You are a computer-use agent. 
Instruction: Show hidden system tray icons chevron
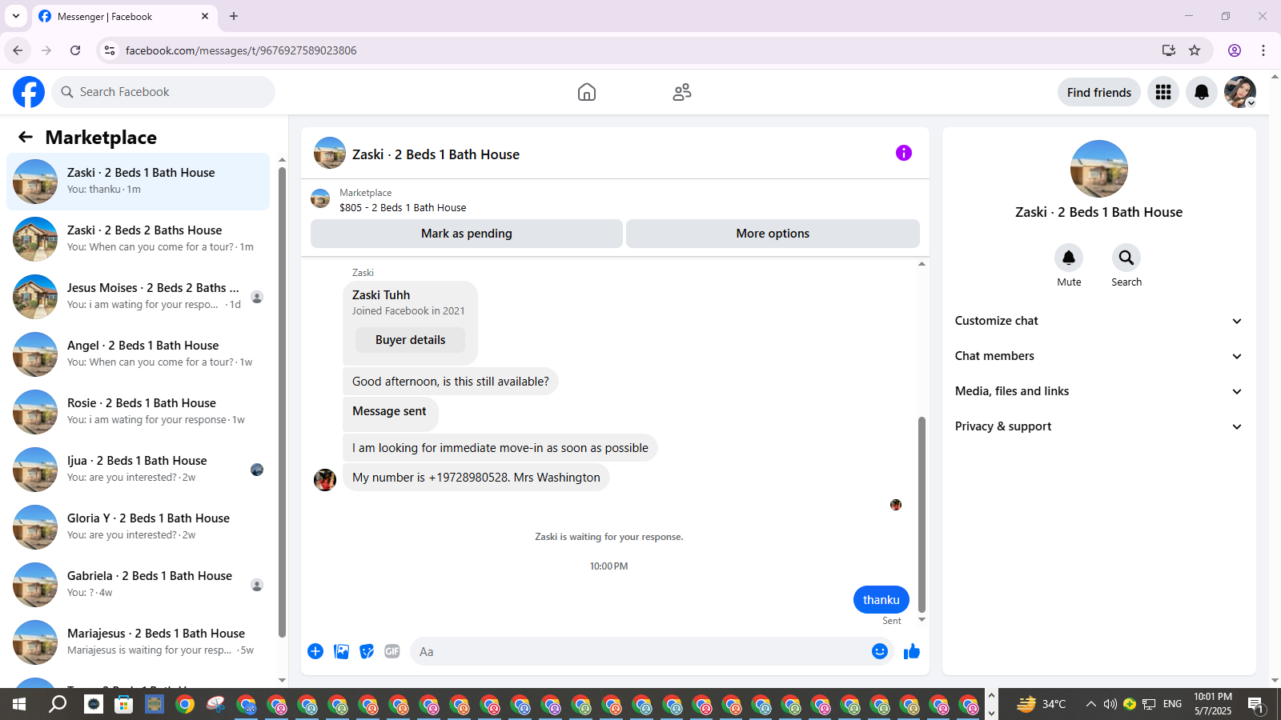coord(1090,704)
